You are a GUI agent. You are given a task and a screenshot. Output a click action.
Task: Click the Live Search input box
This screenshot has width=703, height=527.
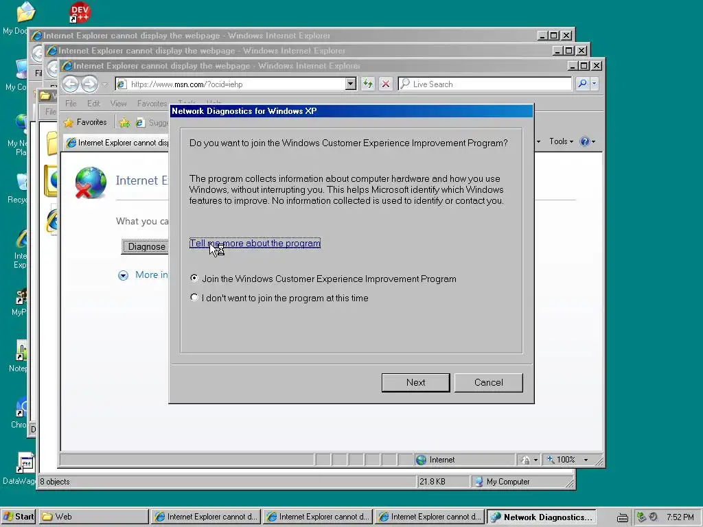point(485,84)
